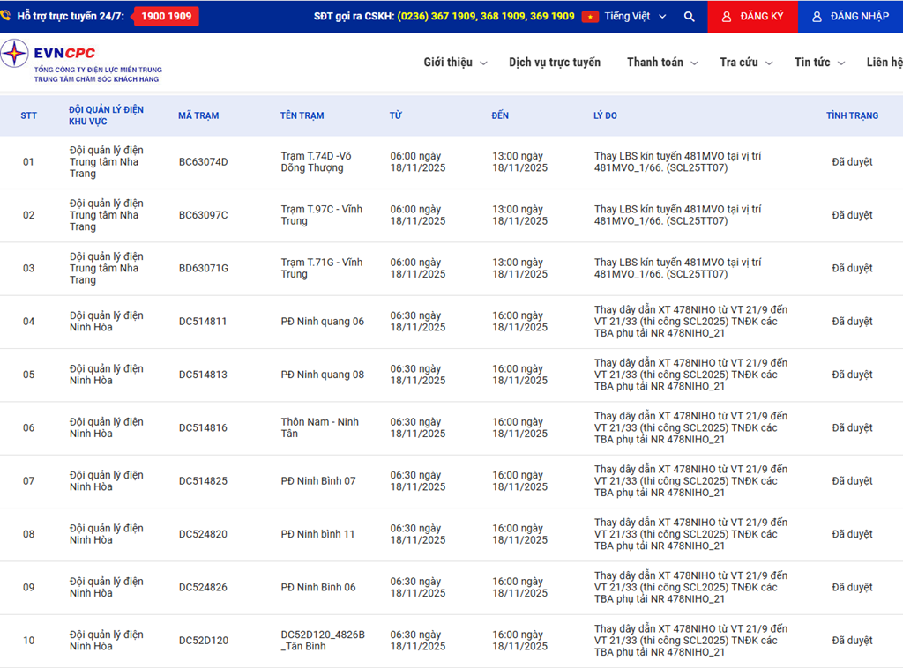Click the Vietnam flag icon

[x=590, y=17]
